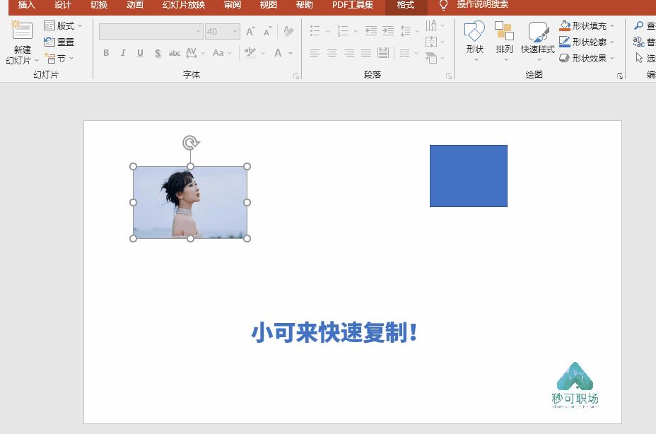Enable center text alignment
This screenshot has width=656, height=434.
(332, 52)
